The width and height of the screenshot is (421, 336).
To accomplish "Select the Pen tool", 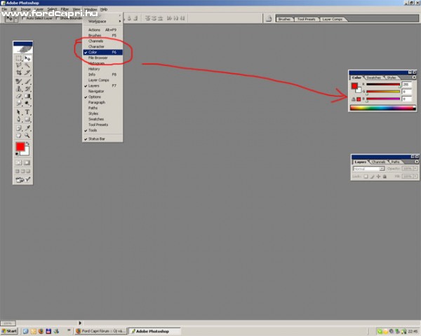I will click(19, 119).
